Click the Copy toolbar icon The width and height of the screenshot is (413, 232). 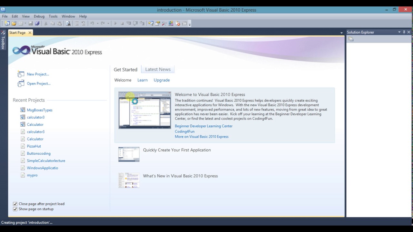pyautogui.click(x=52, y=23)
